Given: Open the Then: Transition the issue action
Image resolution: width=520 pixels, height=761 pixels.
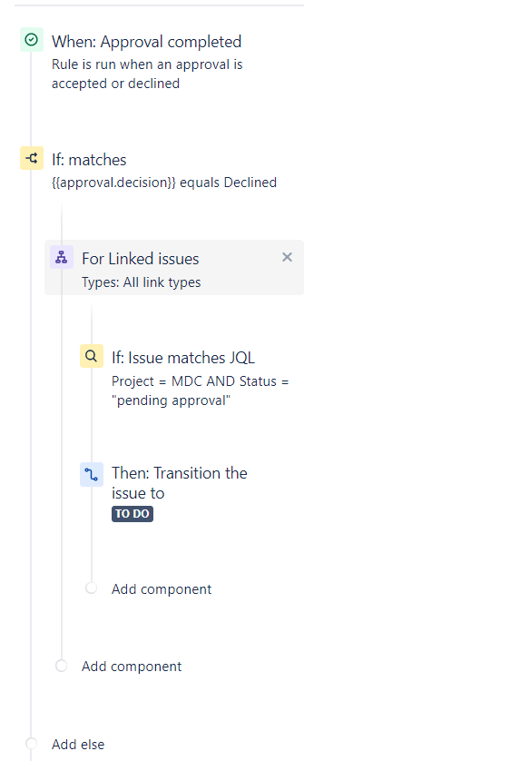Looking at the screenshot, I should tap(180, 483).
